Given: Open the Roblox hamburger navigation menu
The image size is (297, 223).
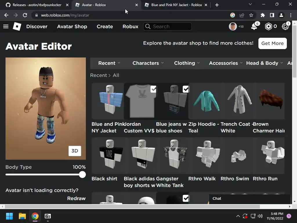Looking at the screenshot, I should [x=6, y=26].
